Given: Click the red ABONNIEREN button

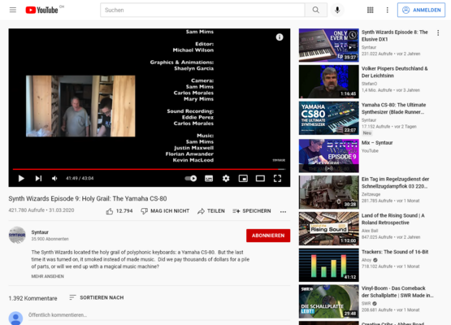Looking at the screenshot, I should tap(268, 236).
